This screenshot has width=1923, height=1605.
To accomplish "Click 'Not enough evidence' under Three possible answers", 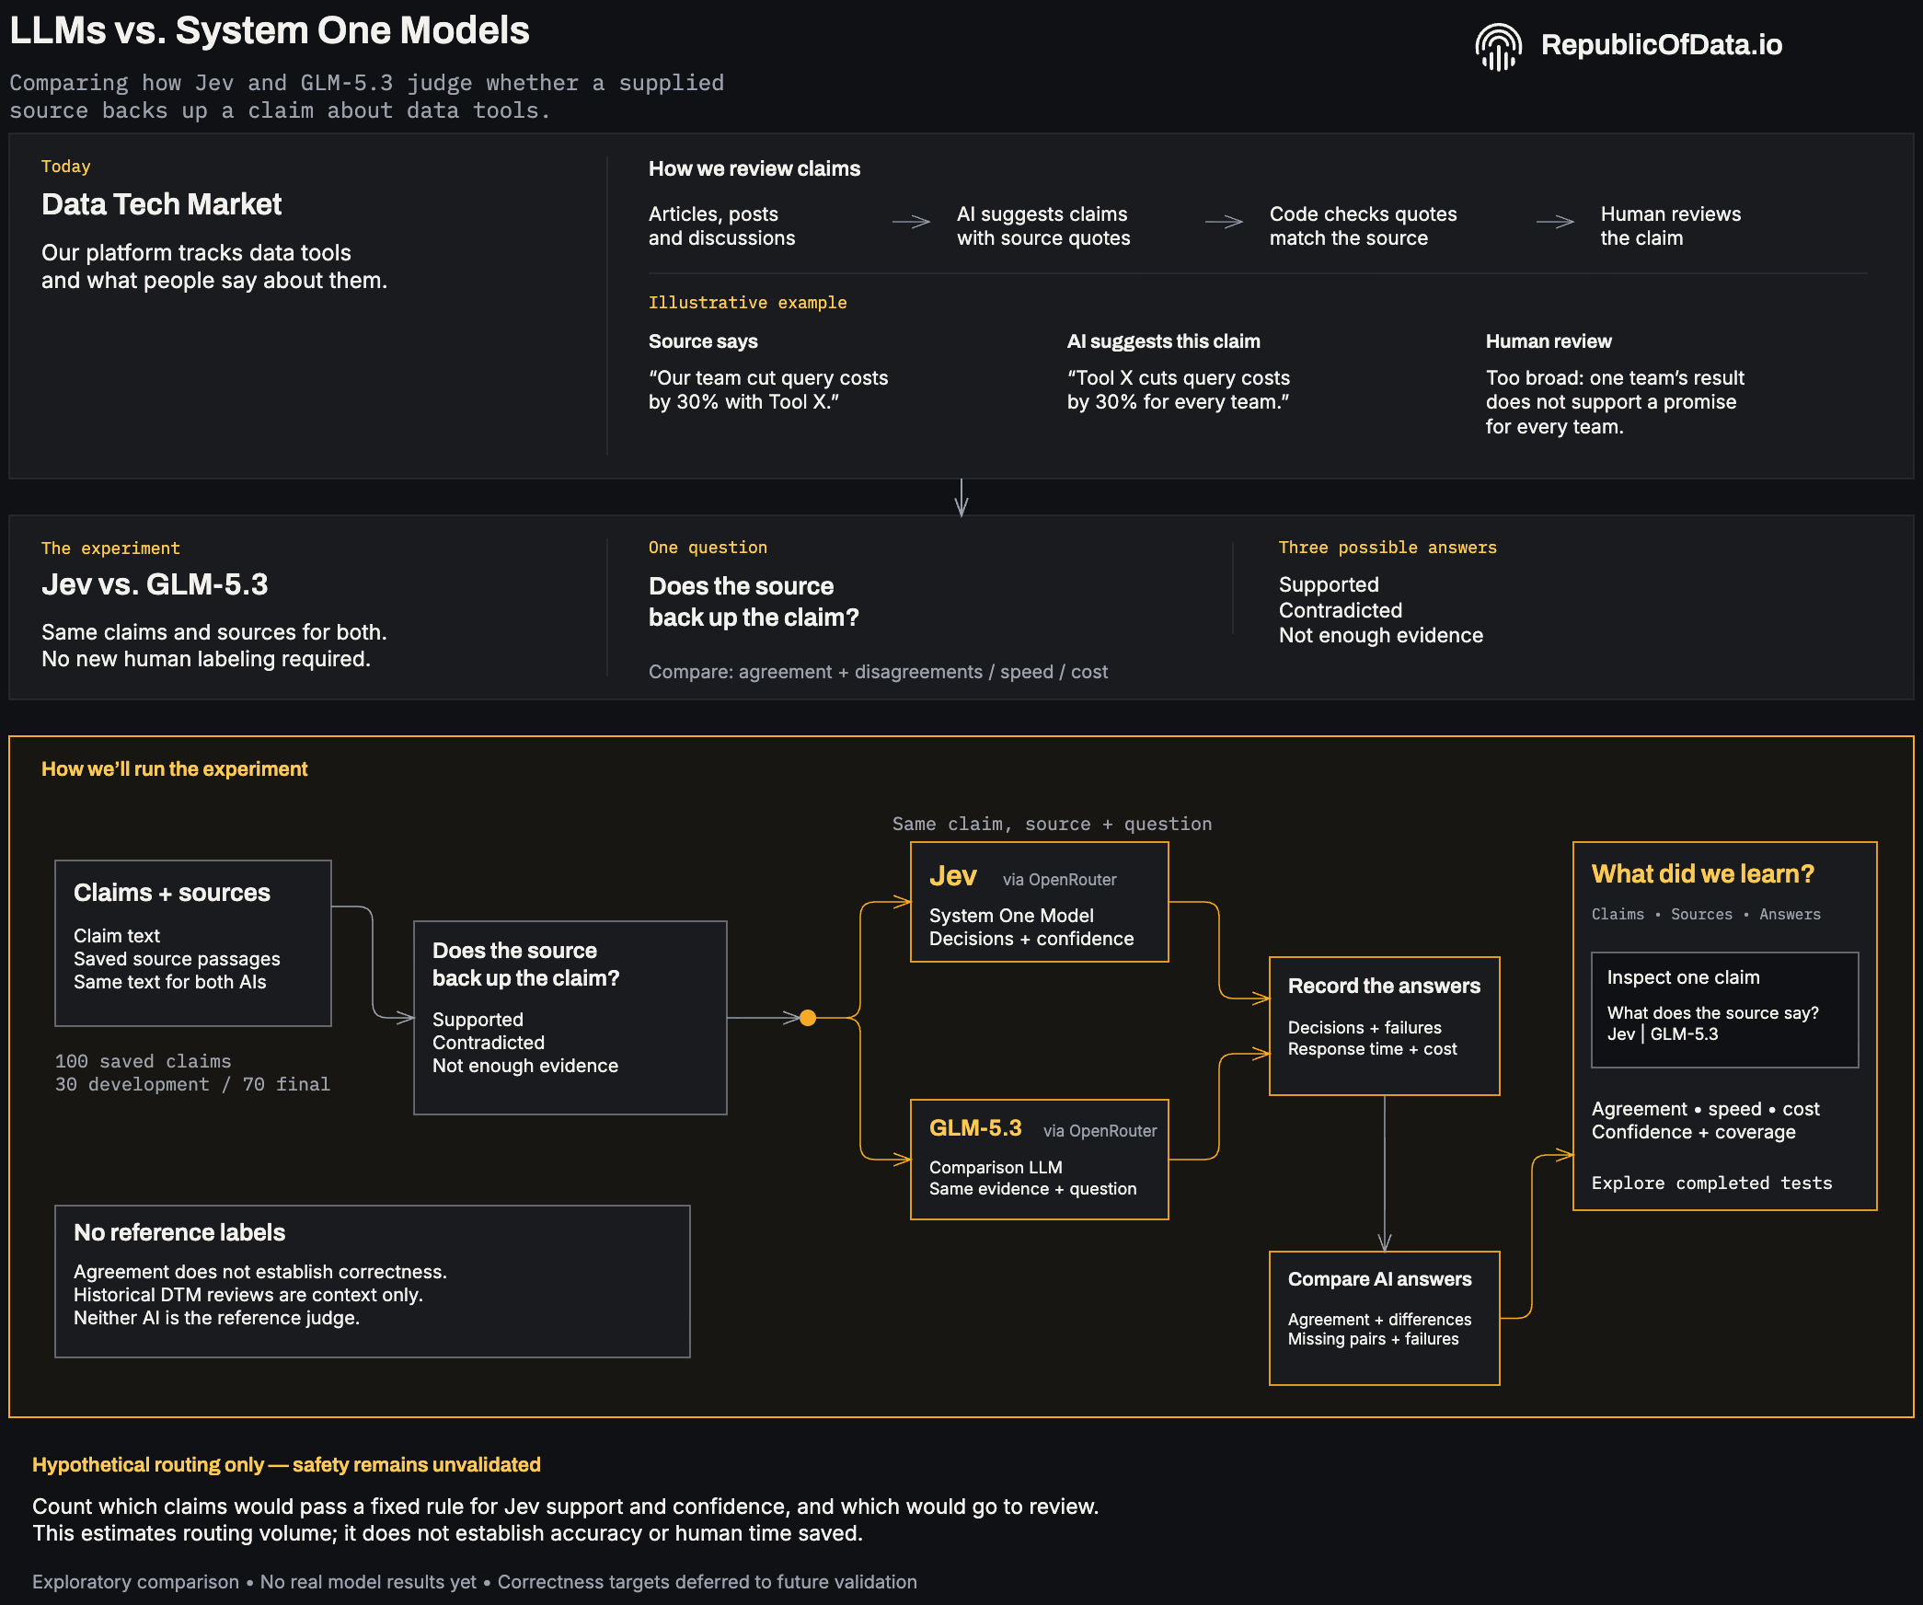I will point(1380,635).
